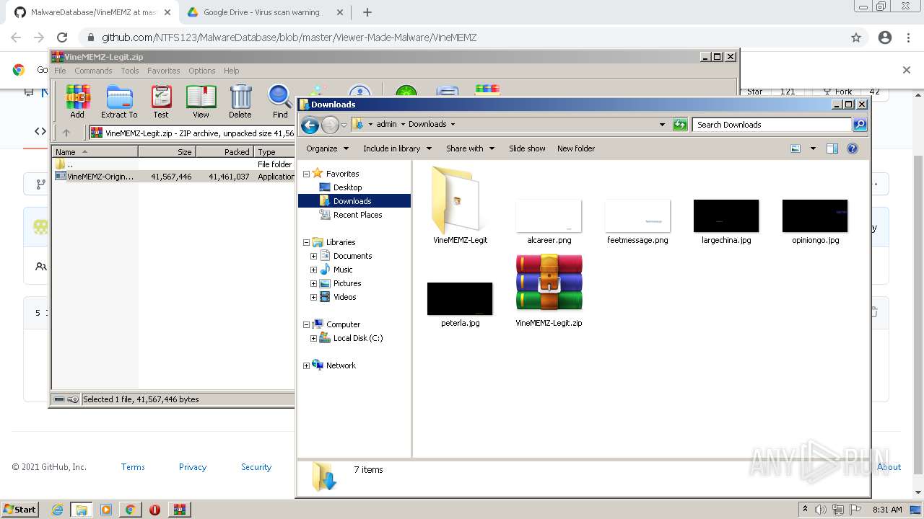The width and height of the screenshot is (924, 519).
Task: Open the WinRAR Tools menu
Action: coord(130,71)
